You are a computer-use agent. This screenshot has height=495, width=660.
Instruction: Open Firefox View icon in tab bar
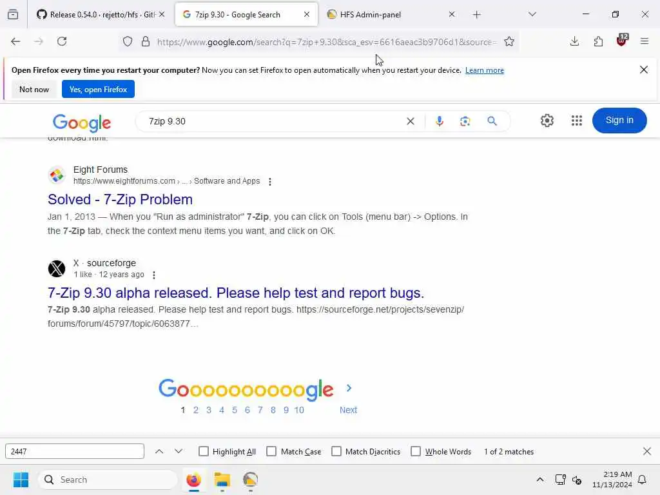pyautogui.click(x=13, y=14)
